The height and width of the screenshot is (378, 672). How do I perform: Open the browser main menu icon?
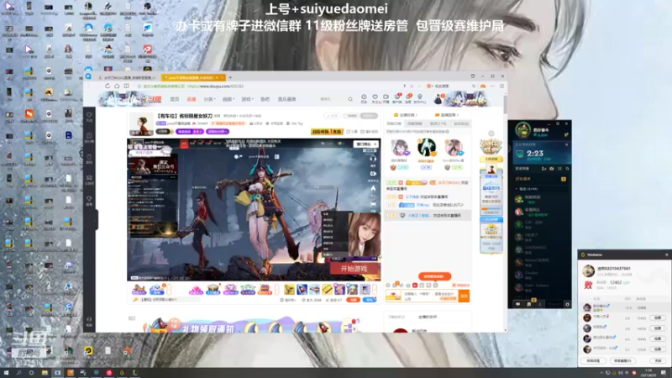501,87
